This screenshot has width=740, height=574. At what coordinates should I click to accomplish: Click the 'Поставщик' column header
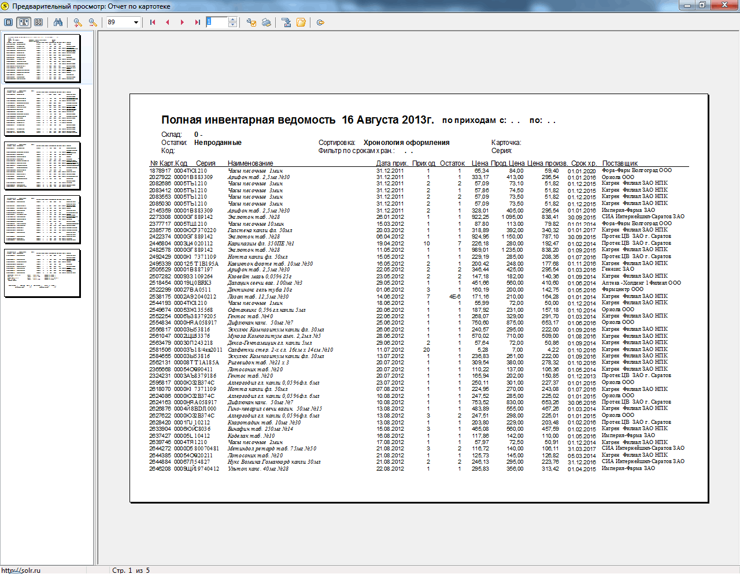point(620,163)
